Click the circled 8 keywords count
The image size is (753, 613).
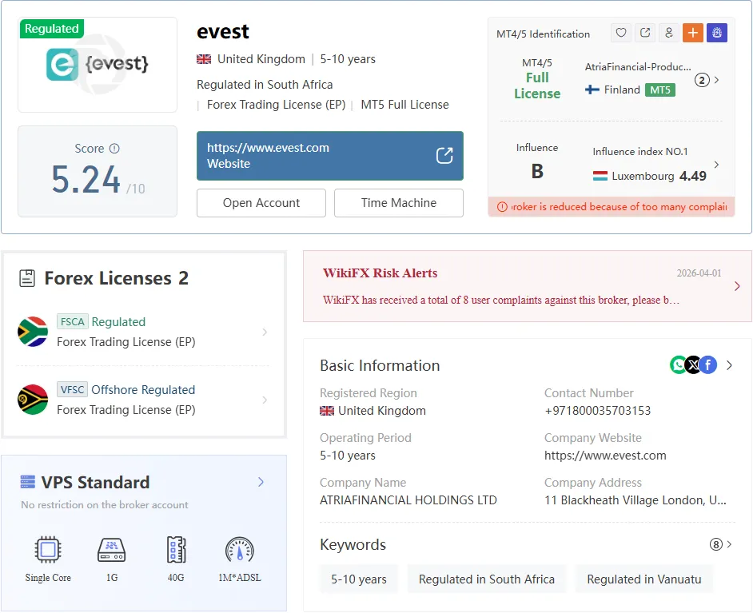pos(716,544)
